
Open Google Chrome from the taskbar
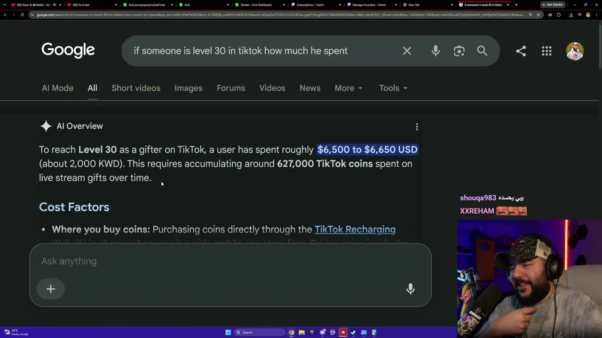(x=292, y=332)
